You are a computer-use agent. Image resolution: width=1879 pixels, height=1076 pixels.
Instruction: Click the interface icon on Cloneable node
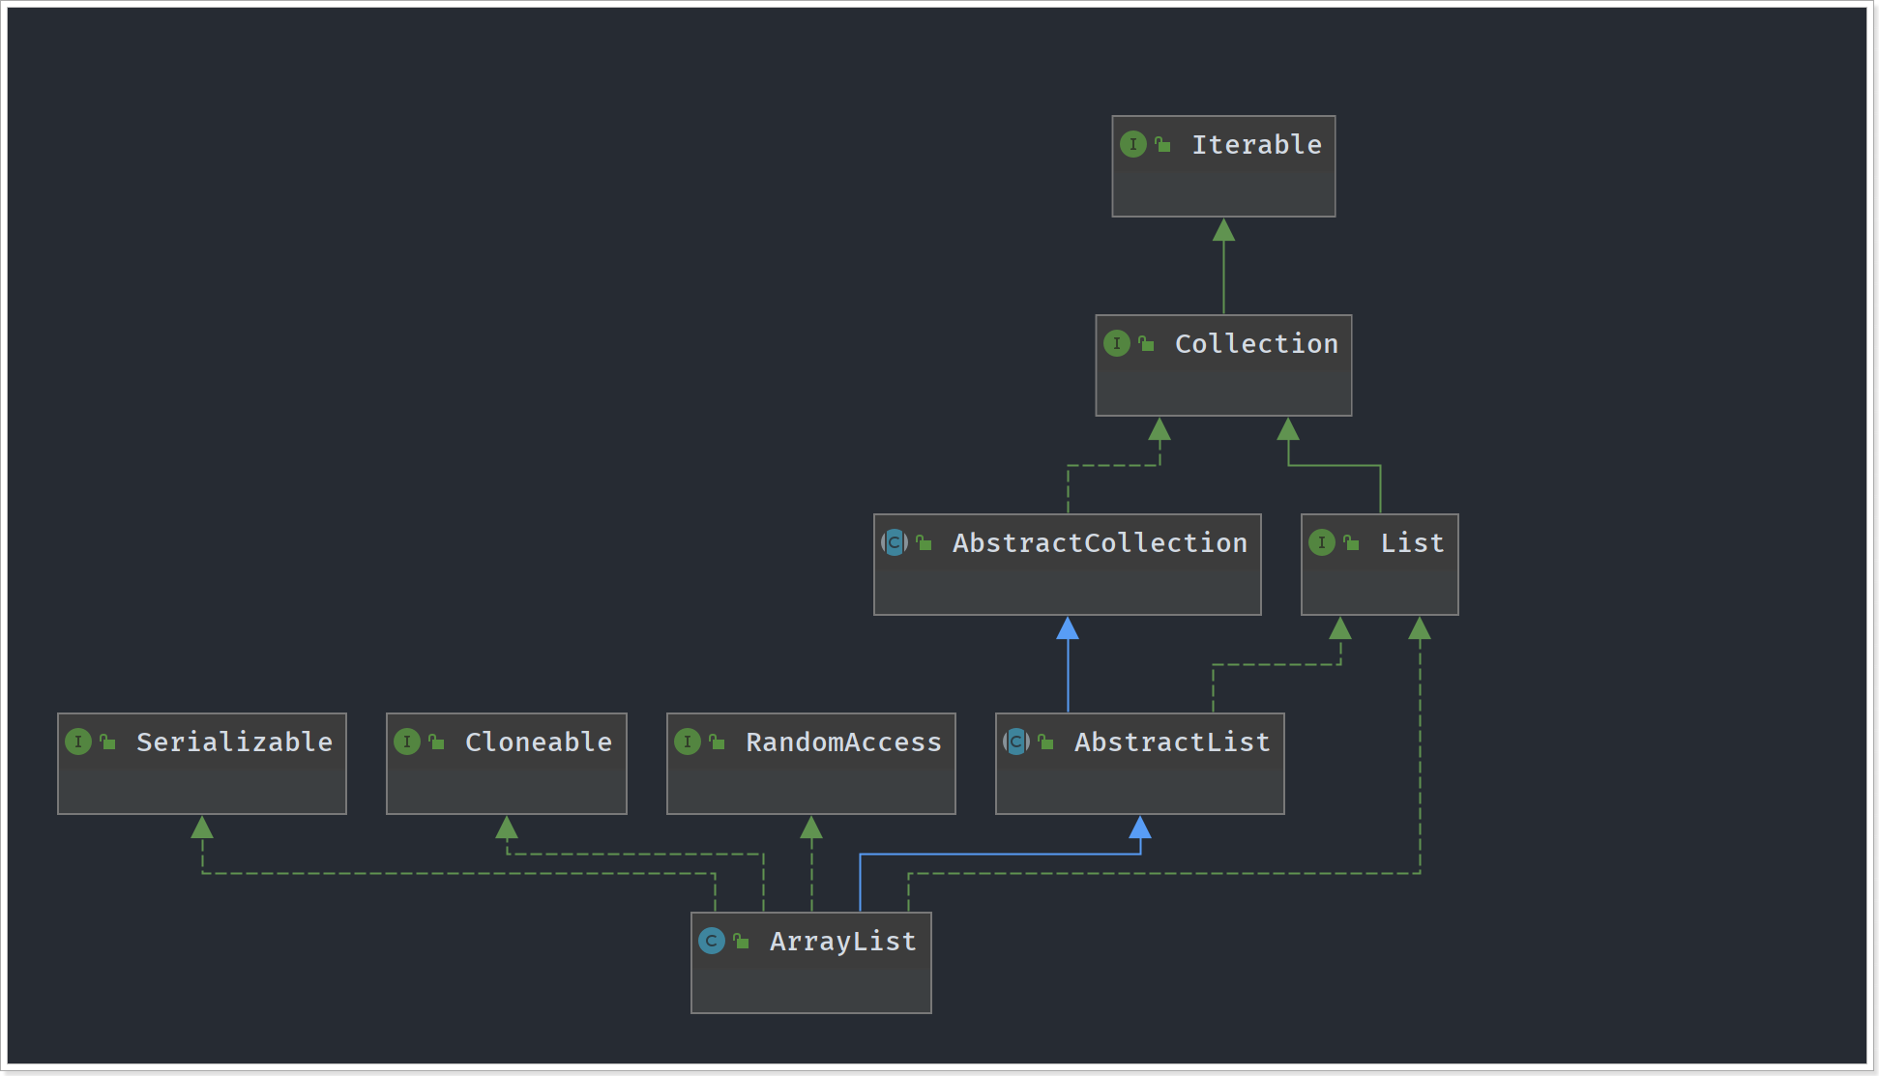(407, 742)
